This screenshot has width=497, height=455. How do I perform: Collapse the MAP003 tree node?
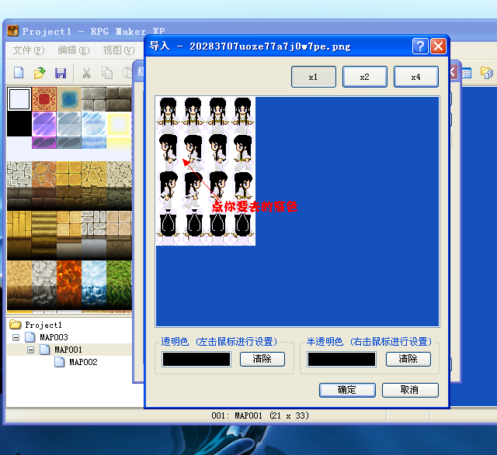click(16, 337)
